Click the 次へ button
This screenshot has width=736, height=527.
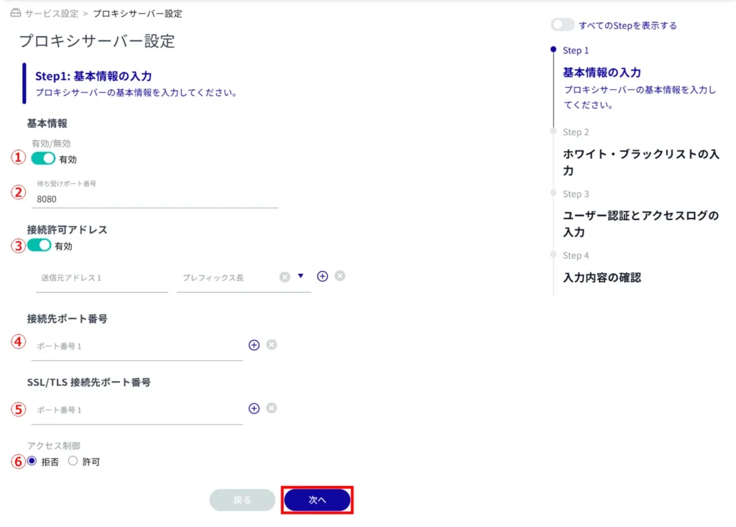(317, 500)
